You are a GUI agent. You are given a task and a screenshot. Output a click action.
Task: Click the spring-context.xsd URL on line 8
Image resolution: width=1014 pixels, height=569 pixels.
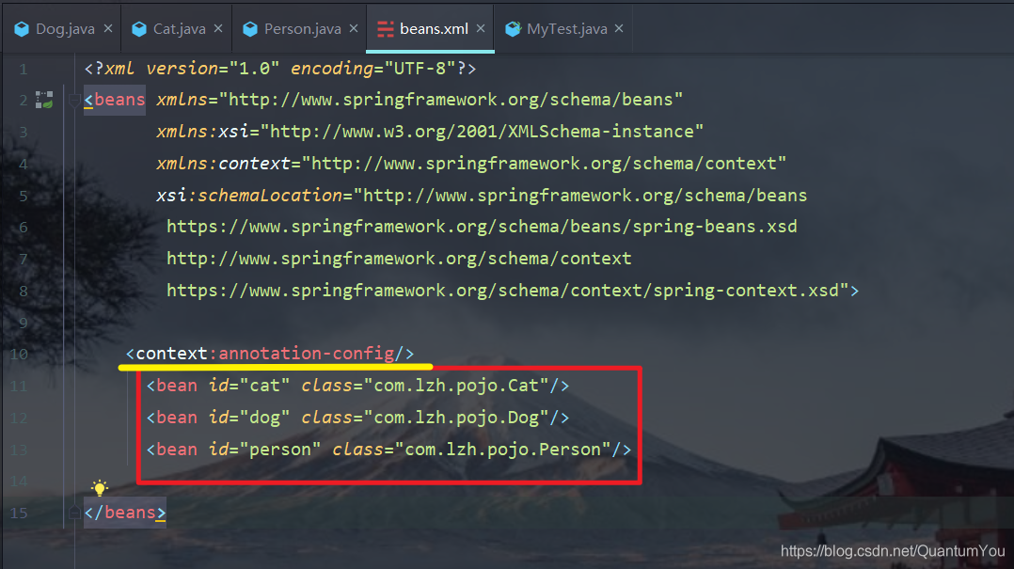(502, 291)
